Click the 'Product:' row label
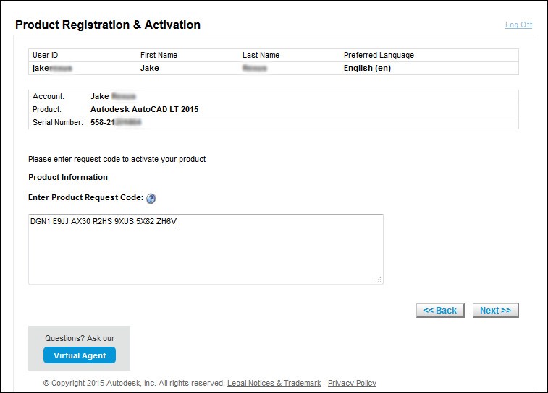The width and height of the screenshot is (548, 393). [x=47, y=110]
